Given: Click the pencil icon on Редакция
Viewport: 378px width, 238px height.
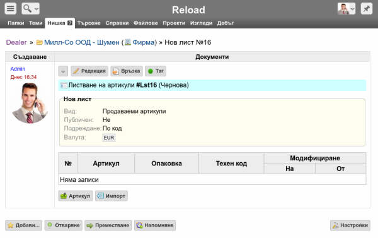Looking at the screenshot, I should pyautogui.click(x=76, y=71).
